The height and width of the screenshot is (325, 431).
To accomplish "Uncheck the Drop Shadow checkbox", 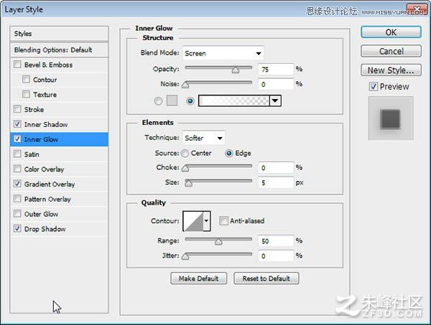I will [17, 228].
